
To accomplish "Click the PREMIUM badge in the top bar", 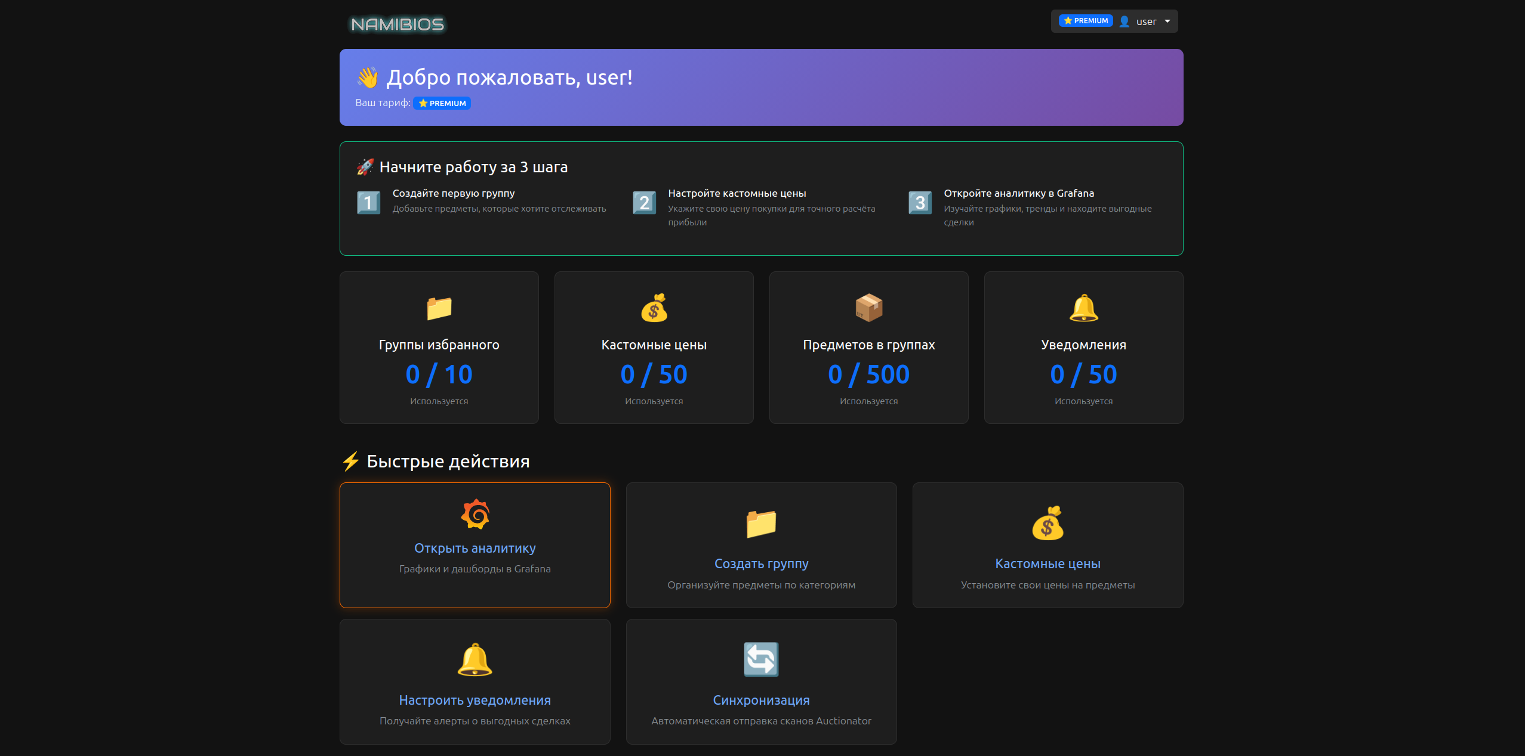I will (x=1086, y=21).
